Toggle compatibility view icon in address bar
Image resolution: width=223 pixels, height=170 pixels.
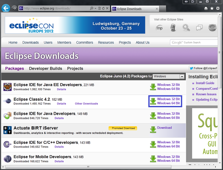(x=100, y=9)
